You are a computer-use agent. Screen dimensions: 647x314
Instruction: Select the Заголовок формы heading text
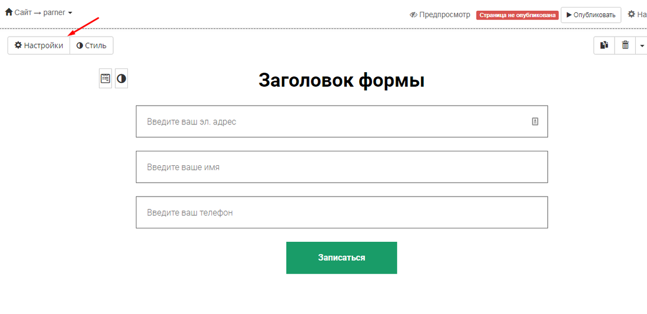click(x=342, y=80)
